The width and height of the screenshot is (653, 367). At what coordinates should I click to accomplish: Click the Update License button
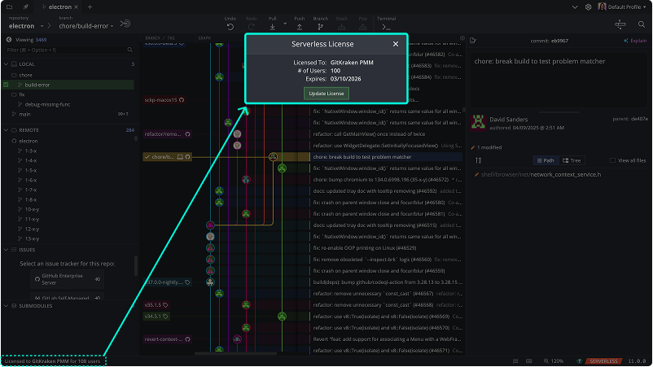(x=326, y=94)
